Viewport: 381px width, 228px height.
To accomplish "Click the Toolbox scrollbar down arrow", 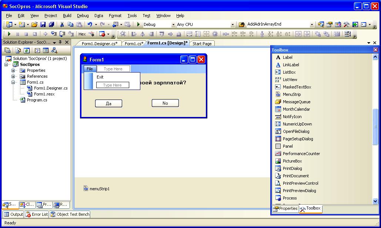I will (375, 201).
